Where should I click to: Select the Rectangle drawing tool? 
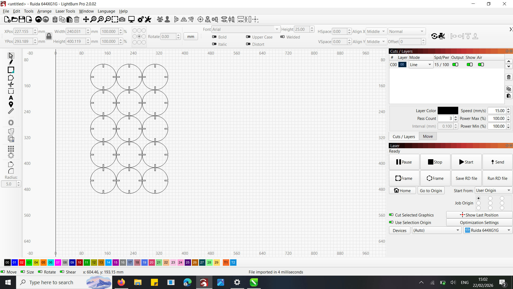11,70
